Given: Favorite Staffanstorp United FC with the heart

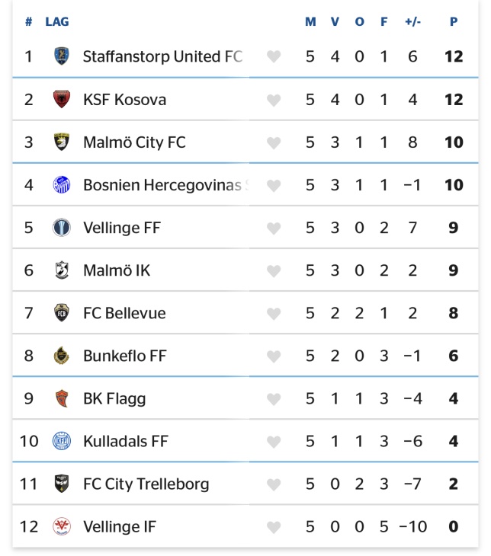Looking at the screenshot, I should pos(274,56).
